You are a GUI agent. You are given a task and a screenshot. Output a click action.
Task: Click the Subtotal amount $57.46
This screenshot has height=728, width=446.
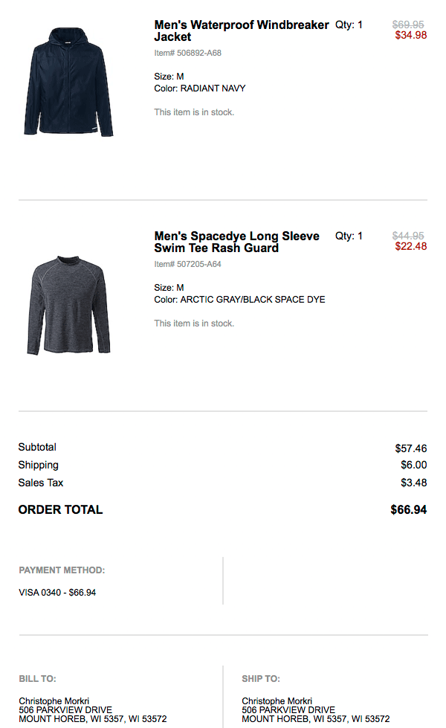[x=410, y=448]
